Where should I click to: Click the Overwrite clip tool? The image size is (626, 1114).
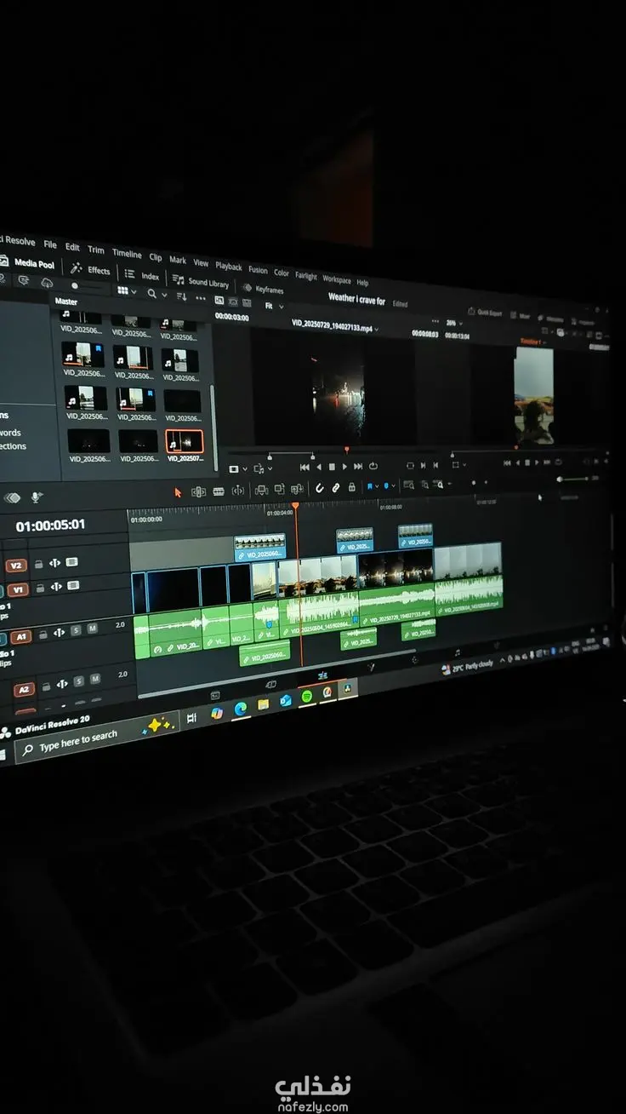point(279,490)
